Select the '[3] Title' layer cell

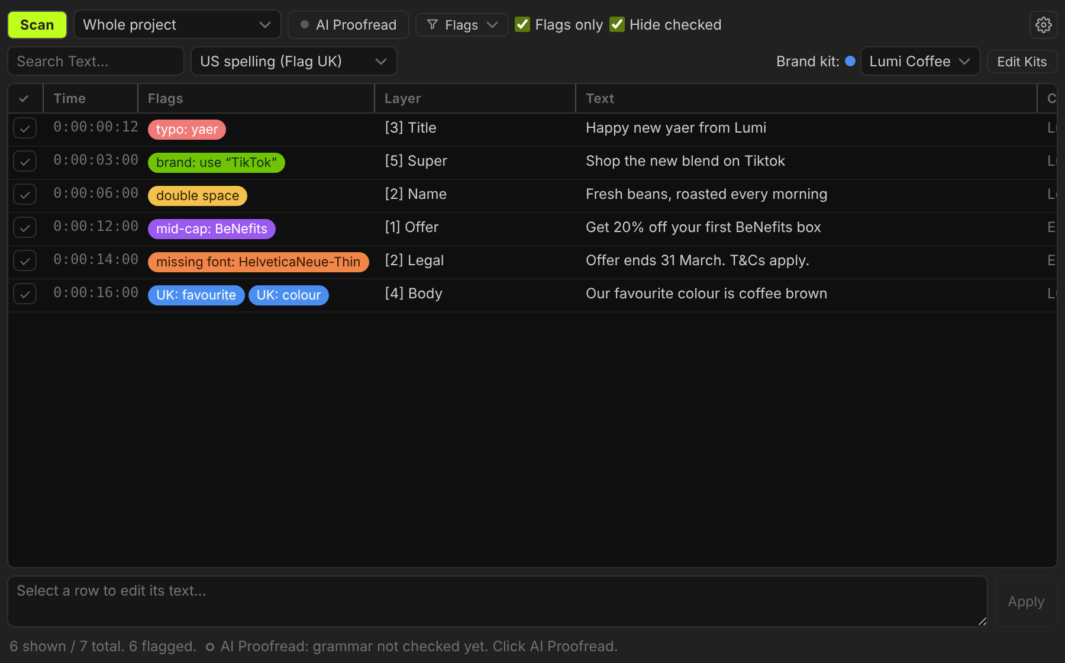pos(411,128)
